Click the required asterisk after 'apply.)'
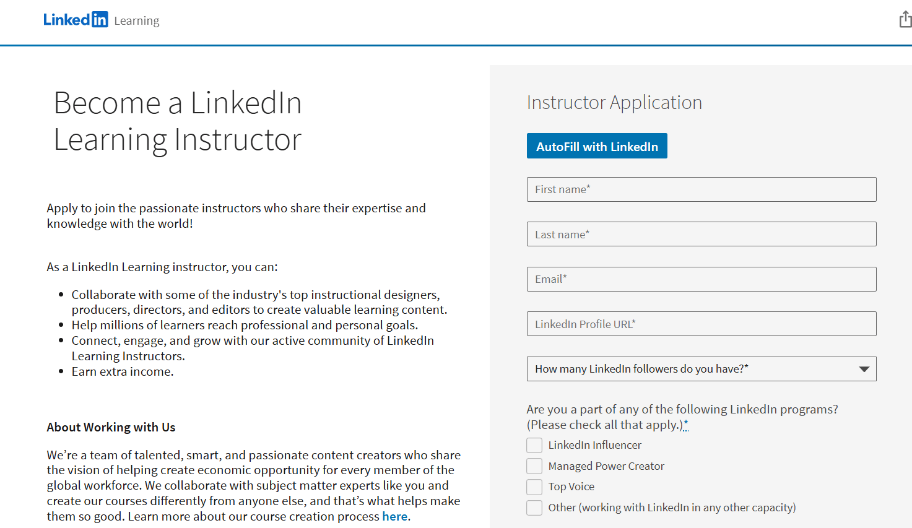The height and width of the screenshot is (528, 912). point(686,425)
